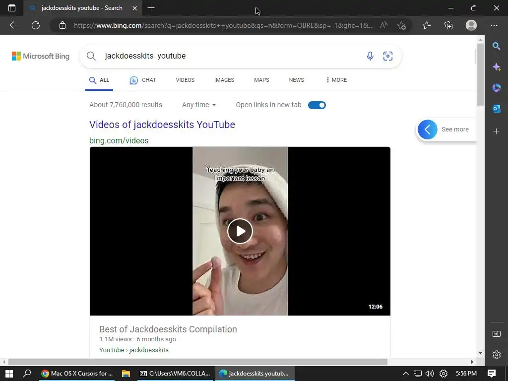Switch to the CHAT tab

pyautogui.click(x=142, y=80)
